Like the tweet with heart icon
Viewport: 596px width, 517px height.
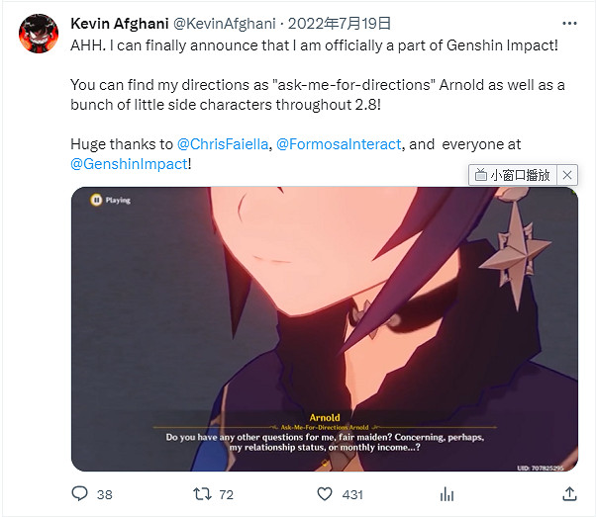click(325, 494)
